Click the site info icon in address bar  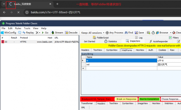pos(27,12)
